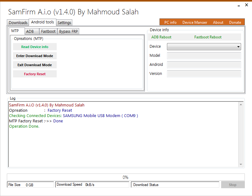Expand the Device selection dropdown
Image resolution: width=252 pixels, height=196 pixels.
tap(238, 47)
